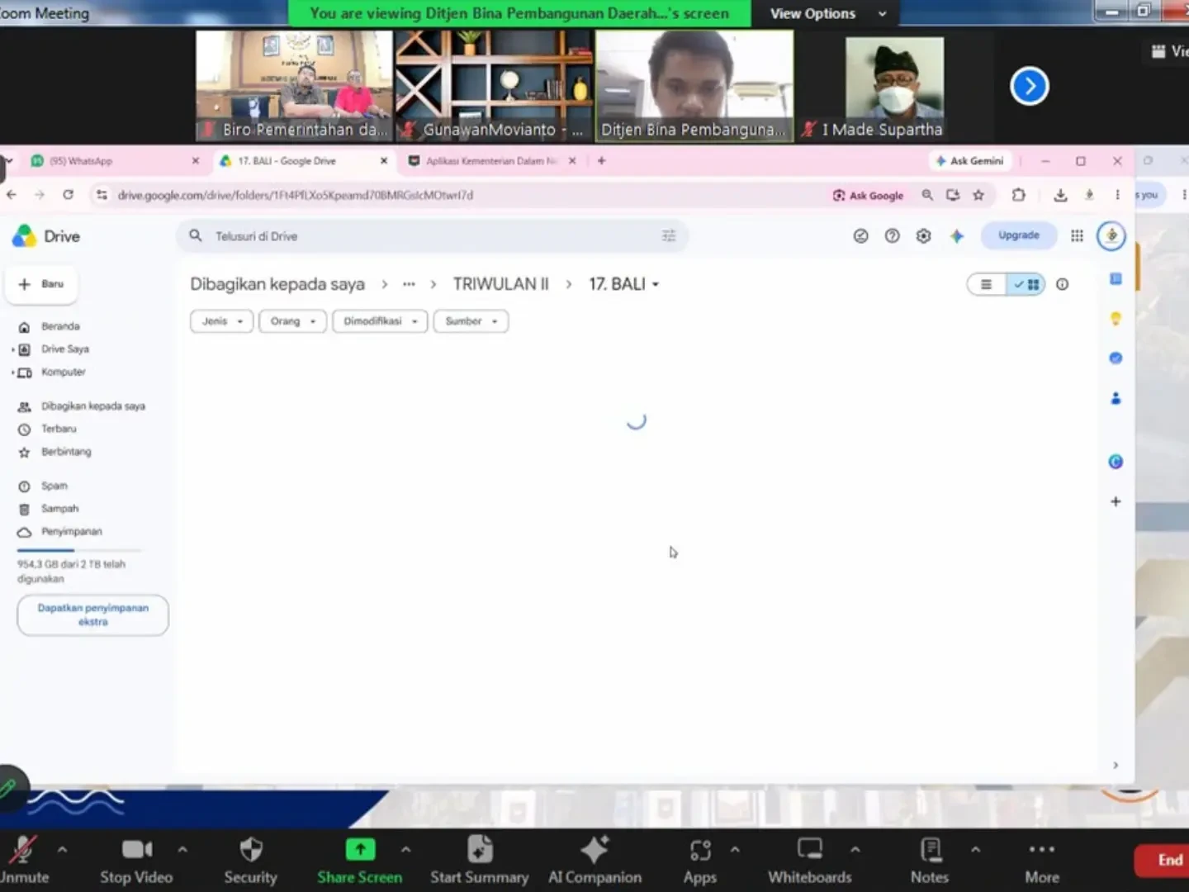Reload the Google Drive page
1189x892 pixels.
click(x=68, y=195)
